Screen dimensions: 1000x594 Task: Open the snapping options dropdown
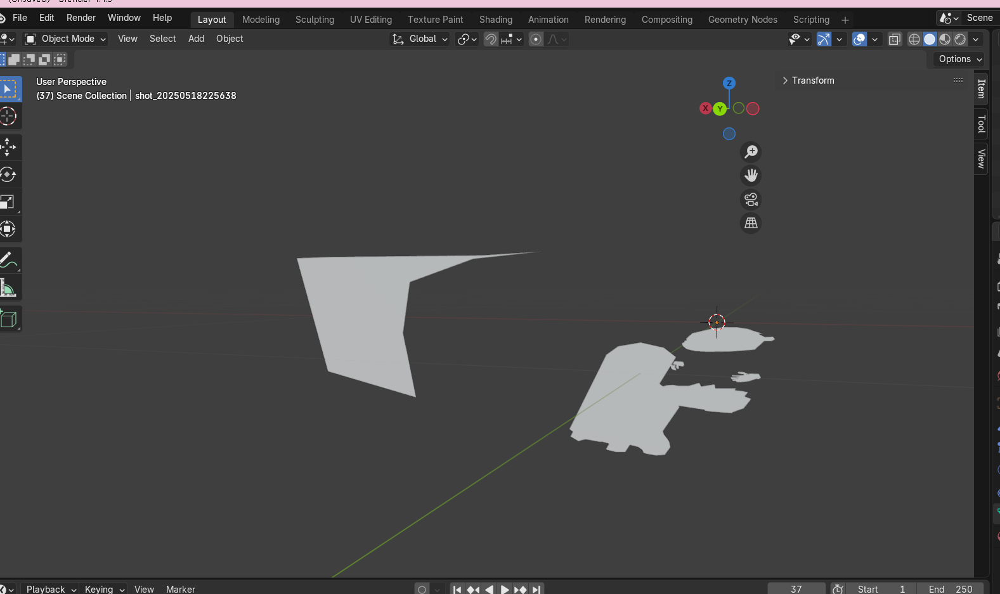coord(512,39)
